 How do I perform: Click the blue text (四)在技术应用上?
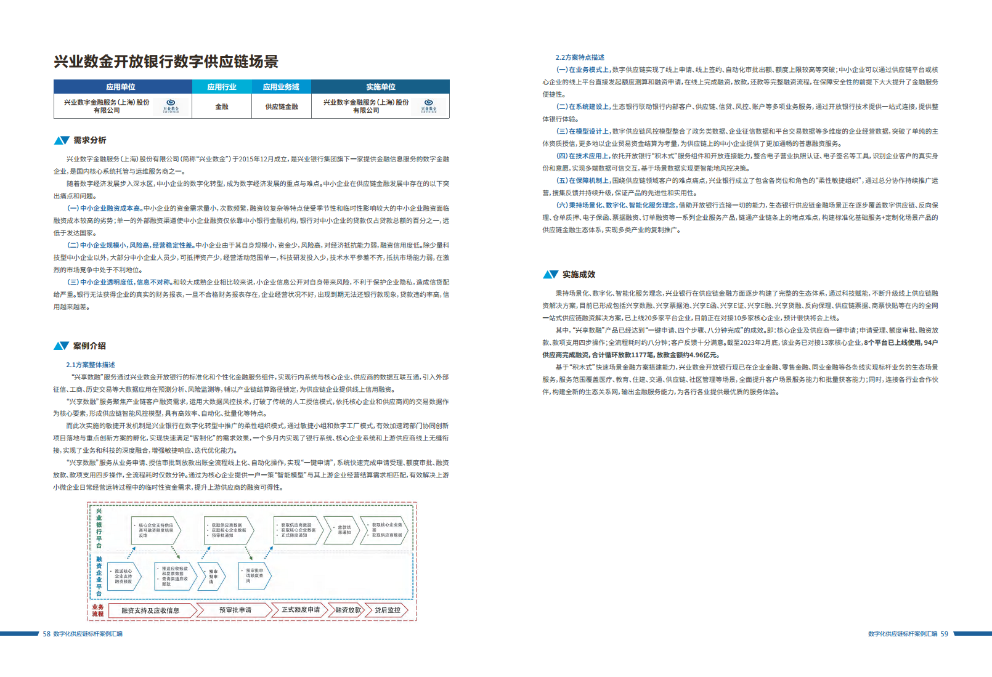pos(583,156)
